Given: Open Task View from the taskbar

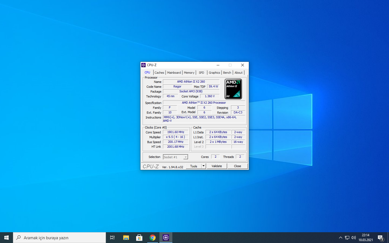Looking at the screenshot, I should coord(112,238).
